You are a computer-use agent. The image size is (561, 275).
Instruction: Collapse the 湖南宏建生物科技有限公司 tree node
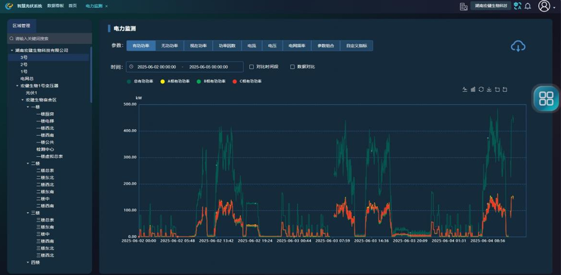pyautogui.click(x=12, y=51)
